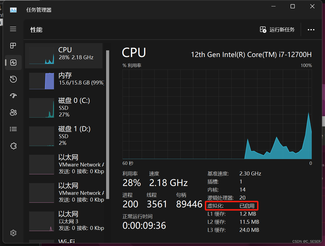The width and height of the screenshot is (325, 246).
Task: Click the 性能 page heading
Action: pyautogui.click(x=36, y=30)
